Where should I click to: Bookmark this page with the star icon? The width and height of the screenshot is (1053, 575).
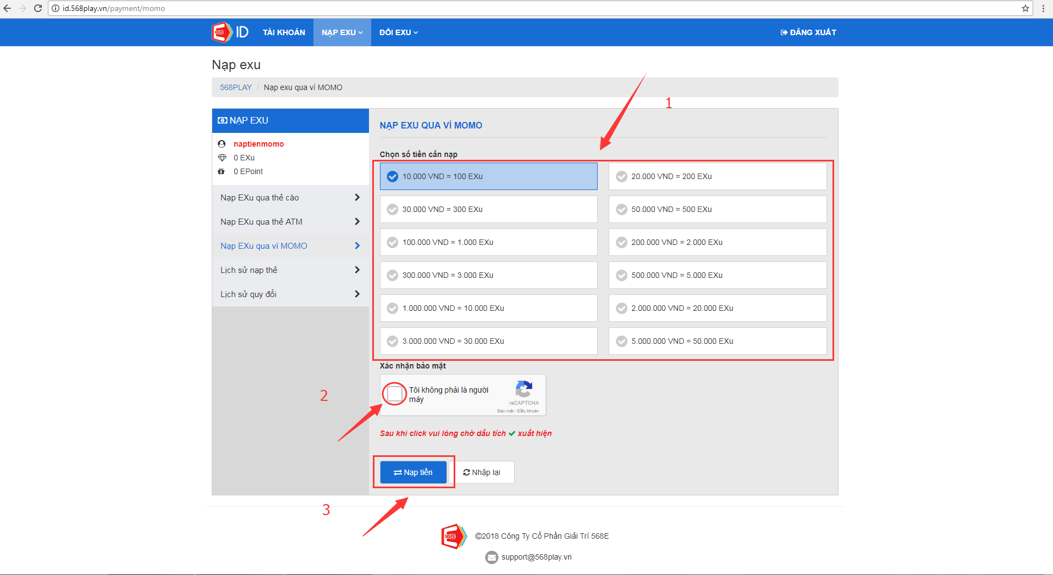[x=1026, y=8]
